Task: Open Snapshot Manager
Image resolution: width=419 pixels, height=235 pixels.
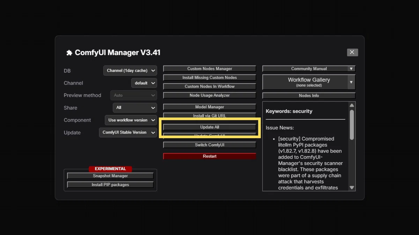Action: [110, 176]
